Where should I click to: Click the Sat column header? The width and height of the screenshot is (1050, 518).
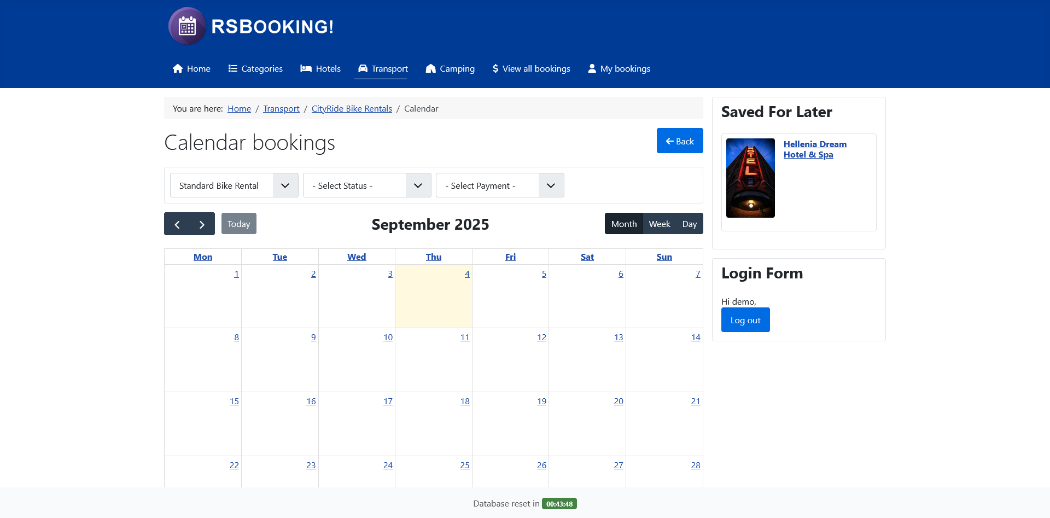click(x=587, y=257)
